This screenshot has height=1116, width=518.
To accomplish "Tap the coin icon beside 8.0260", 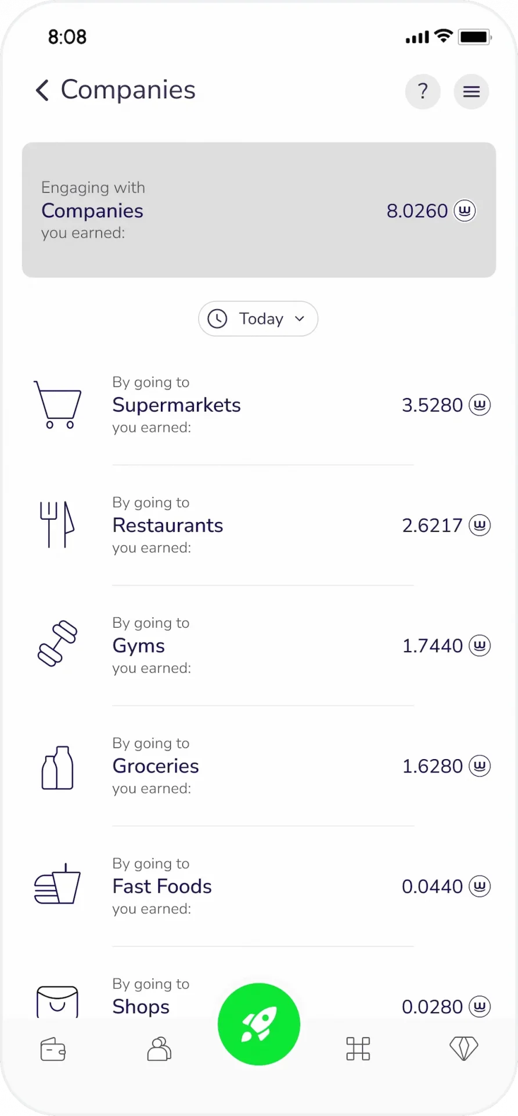I will coord(465,210).
